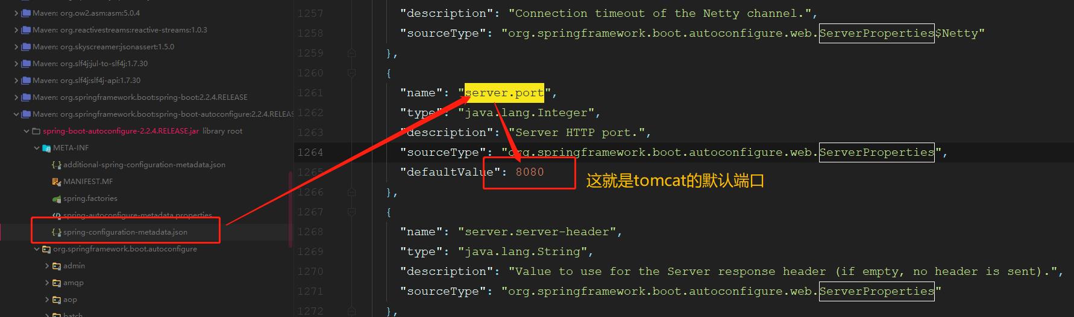Screen dimensions: 1074x317
Task: Click line number 1268 in the gutter
Action: point(310,232)
